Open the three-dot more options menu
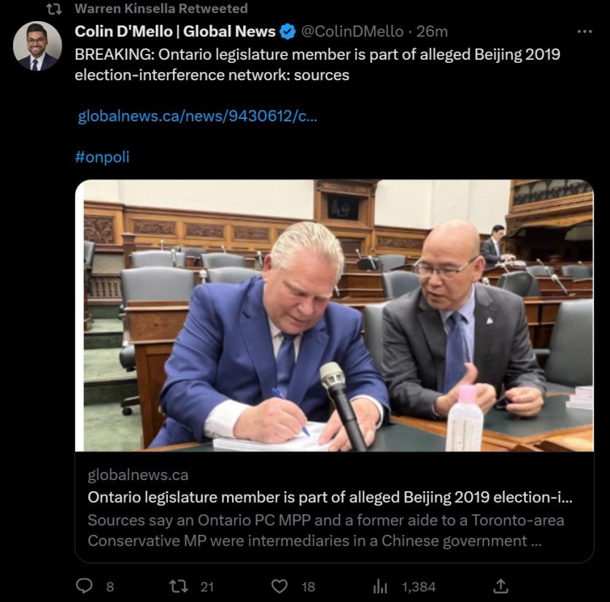The image size is (610, 602). (584, 31)
